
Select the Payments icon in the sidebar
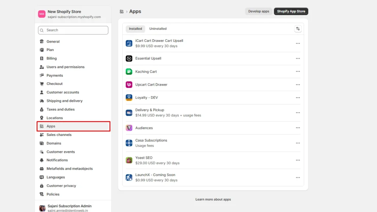tap(42, 75)
